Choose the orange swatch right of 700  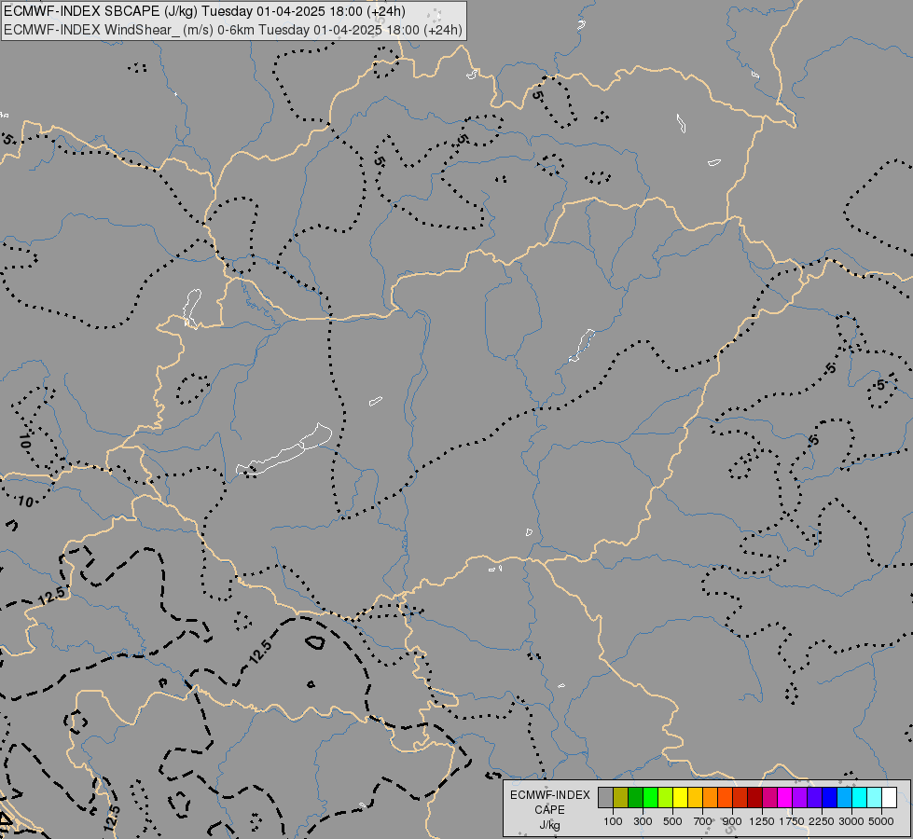tap(710, 798)
